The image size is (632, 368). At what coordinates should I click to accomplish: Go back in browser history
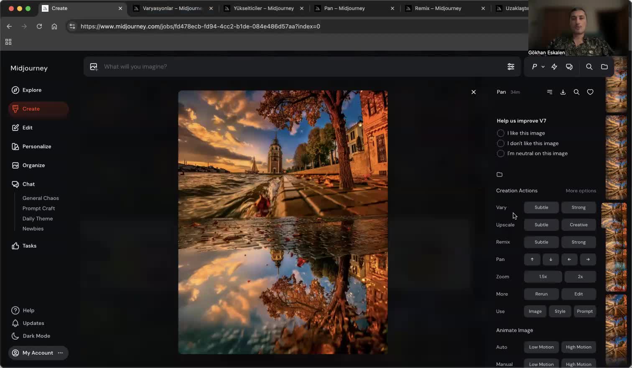pos(9,26)
